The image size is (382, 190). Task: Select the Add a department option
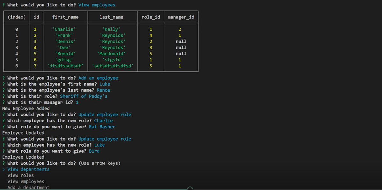pos(28,187)
